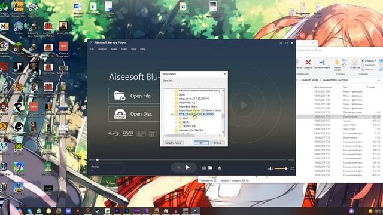Select STOP_OMBRA_GHOST_BLUEBIRD folder
383x215 pixels.
click(x=196, y=114)
